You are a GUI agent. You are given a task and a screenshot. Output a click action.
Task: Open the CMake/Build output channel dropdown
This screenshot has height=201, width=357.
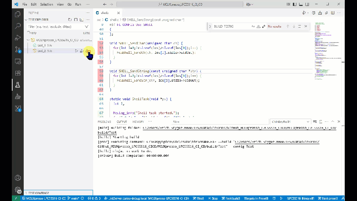click(291, 121)
